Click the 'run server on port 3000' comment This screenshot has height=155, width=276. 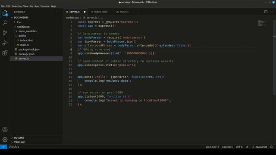pos(100,93)
